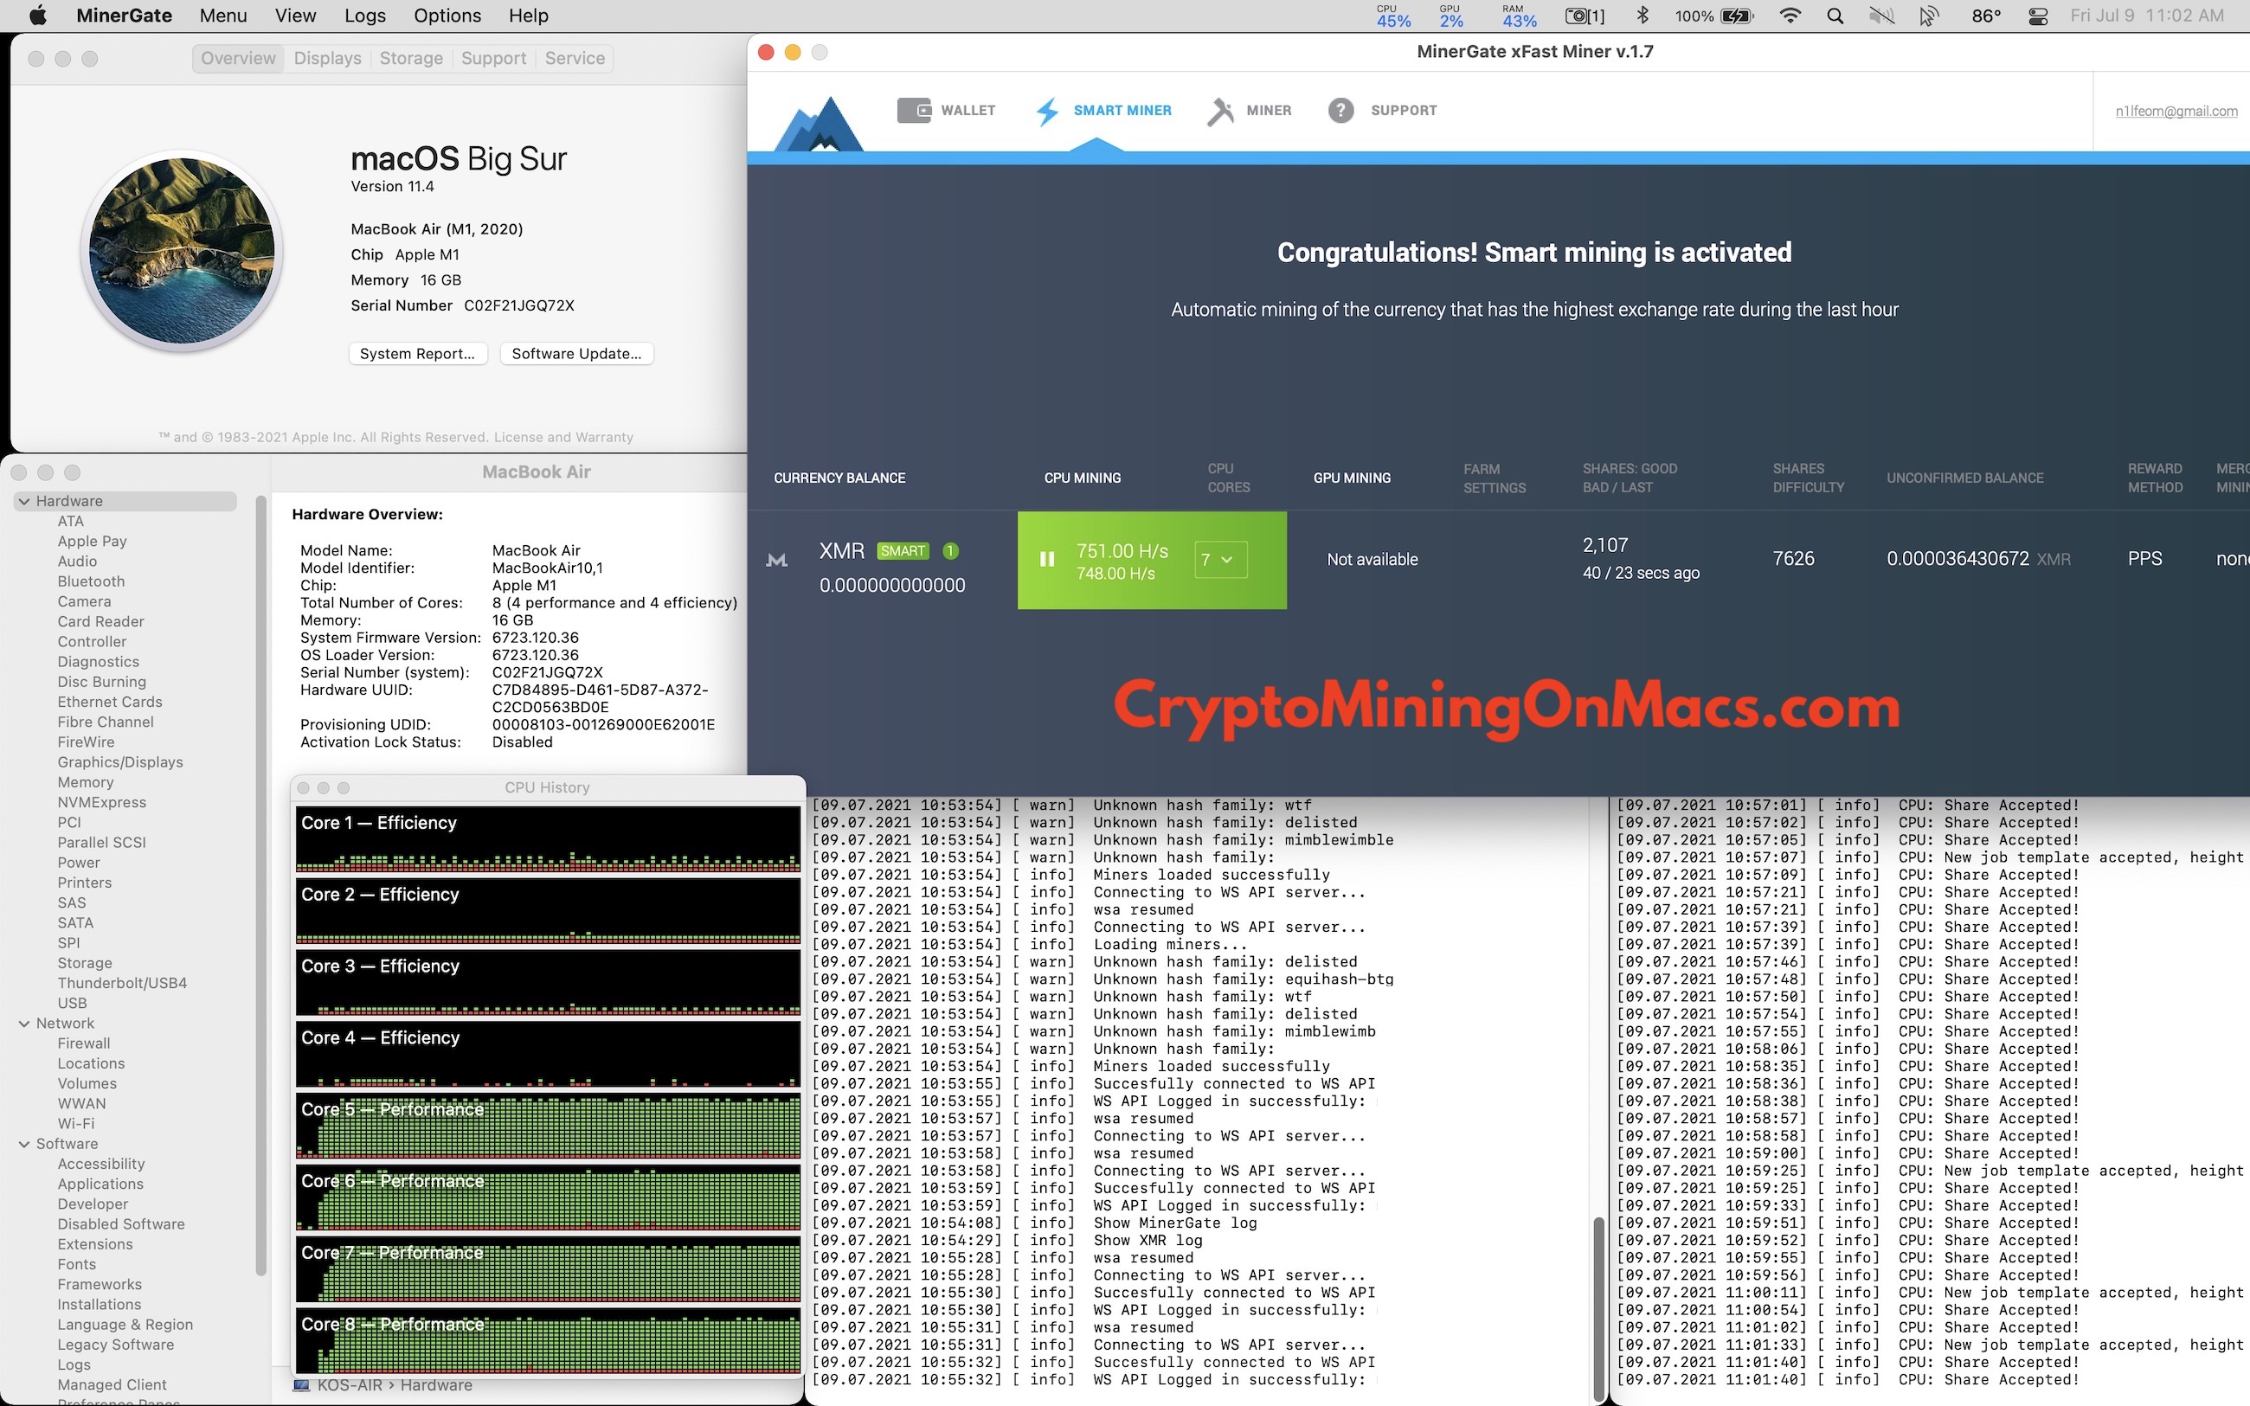The image size is (2250, 1406).
Task: Open the View menu
Action: point(296,16)
